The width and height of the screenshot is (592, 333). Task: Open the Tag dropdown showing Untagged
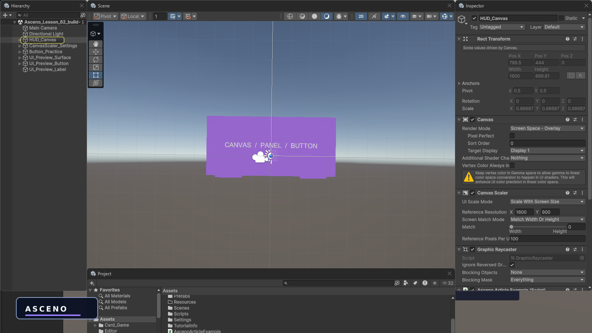[502, 27]
